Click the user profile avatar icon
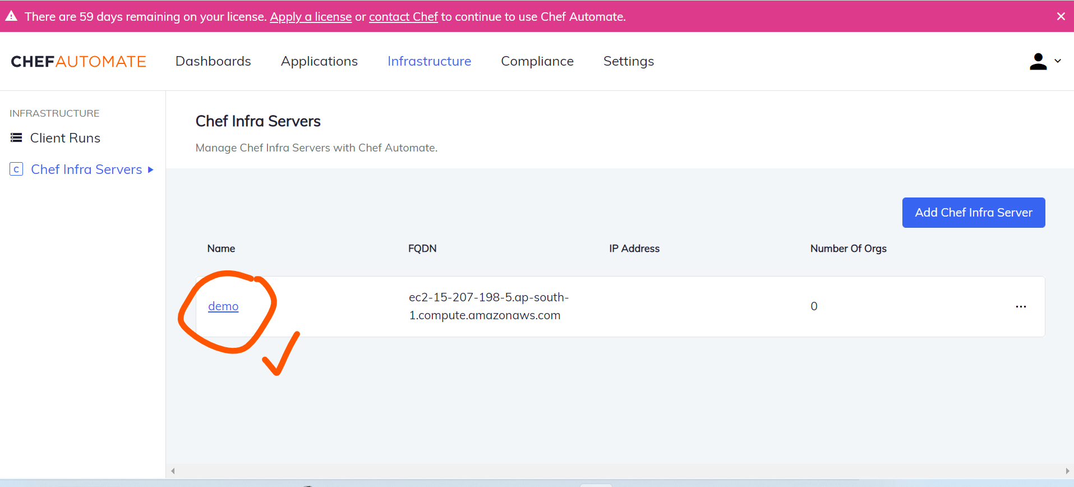This screenshot has width=1074, height=487. tap(1038, 61)
